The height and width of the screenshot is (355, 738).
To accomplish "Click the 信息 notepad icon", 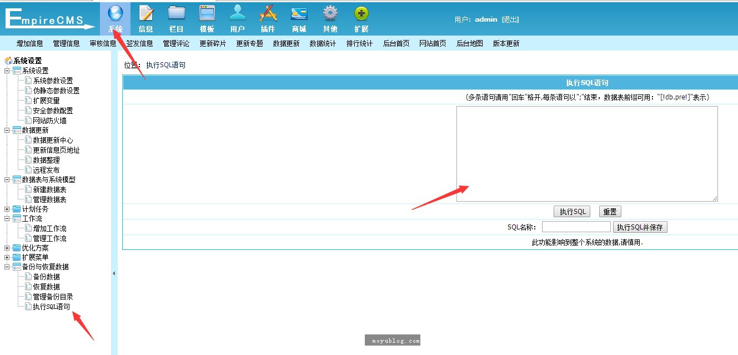I will pos(145,13).
